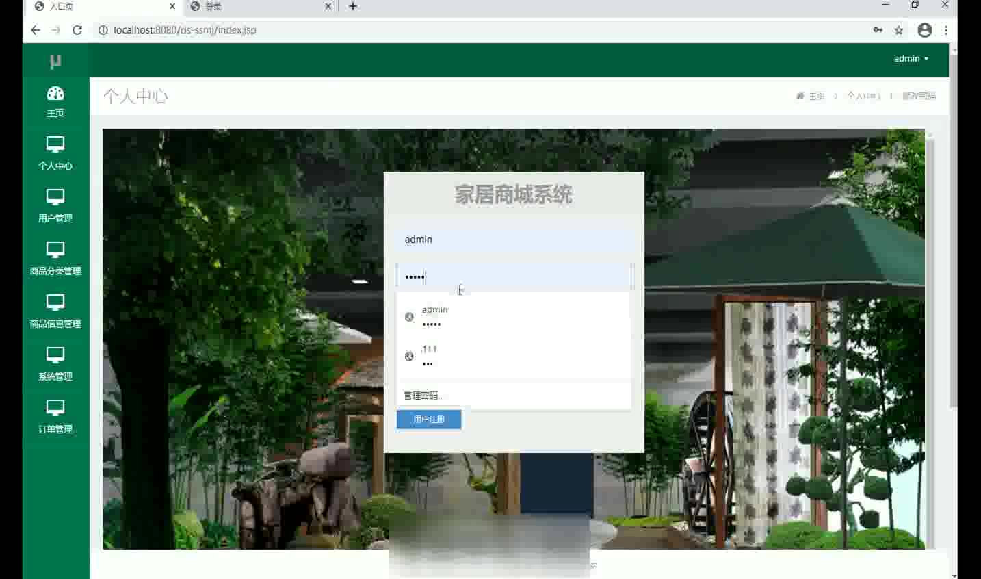Viewport: 981px width, 579px height.
Task: Bookmark this page with the star icon
Action: coord(899,30)
